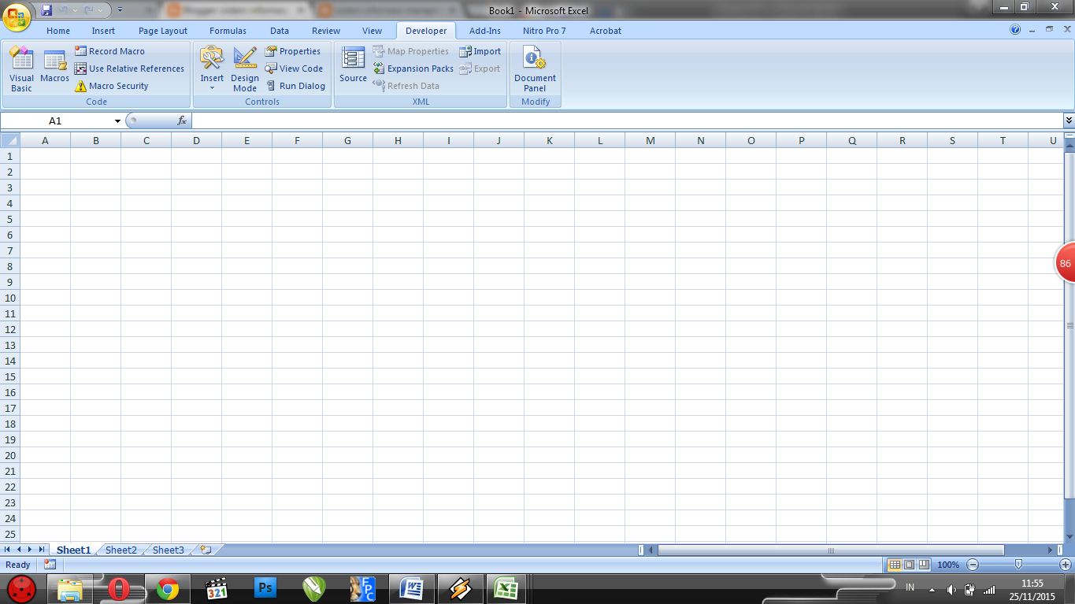Switch to the Page Layout tab
The height and width of the screenshot is (604, 1075).
click(x=163, y=31)
